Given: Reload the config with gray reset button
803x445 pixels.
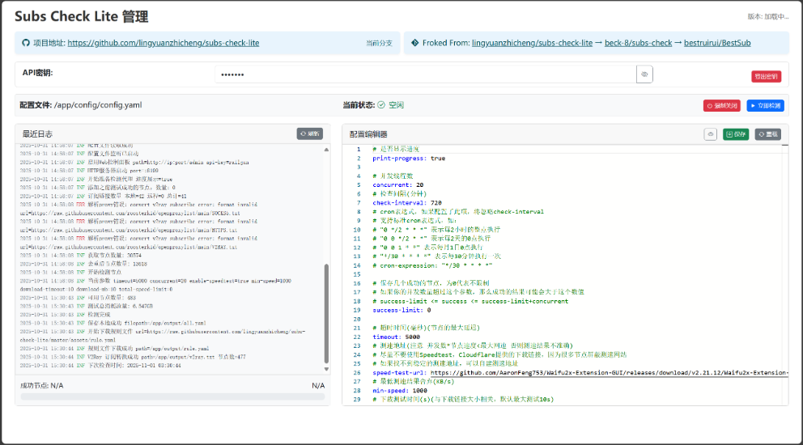Looking at the screenshot, I should [x=767, y=134].
